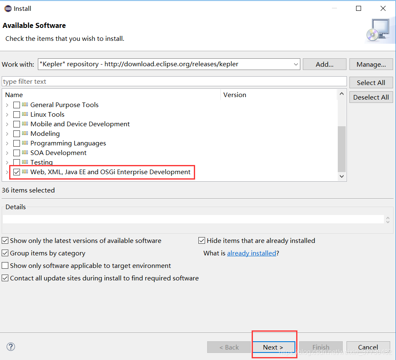Check the General Purpose Tools checkbox
Image resolution: width=396 pixels, height=360 pixels.
[x=17, y=105]
